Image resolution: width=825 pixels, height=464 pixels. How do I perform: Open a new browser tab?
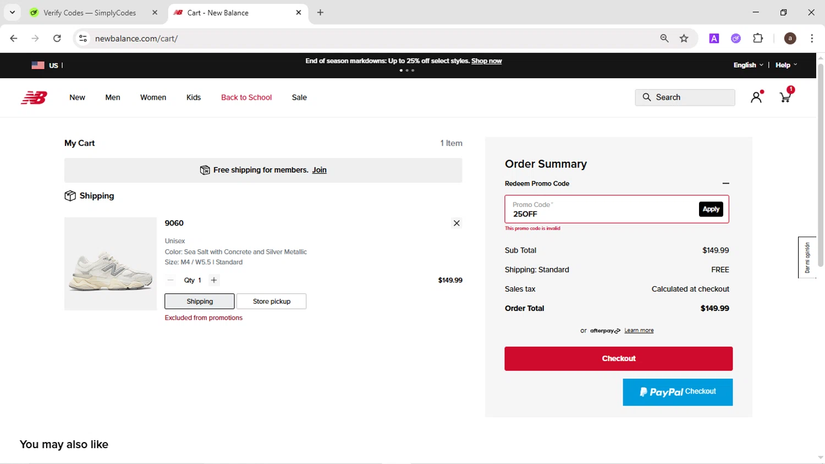(x=320, y=13)
